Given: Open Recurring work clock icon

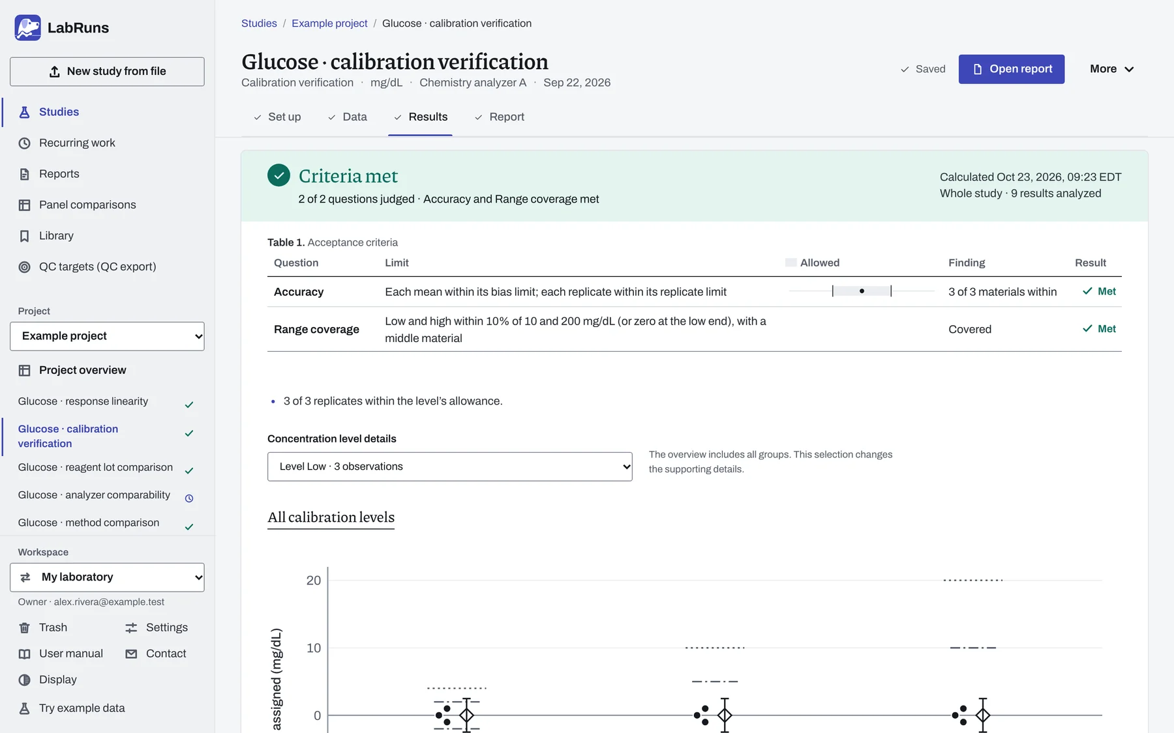Looking at the screenshot, I should click(x=24, y=143).
